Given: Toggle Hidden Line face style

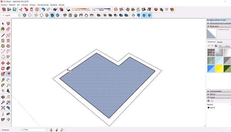Looking at the screenshot, I should (x=42, y=15).
